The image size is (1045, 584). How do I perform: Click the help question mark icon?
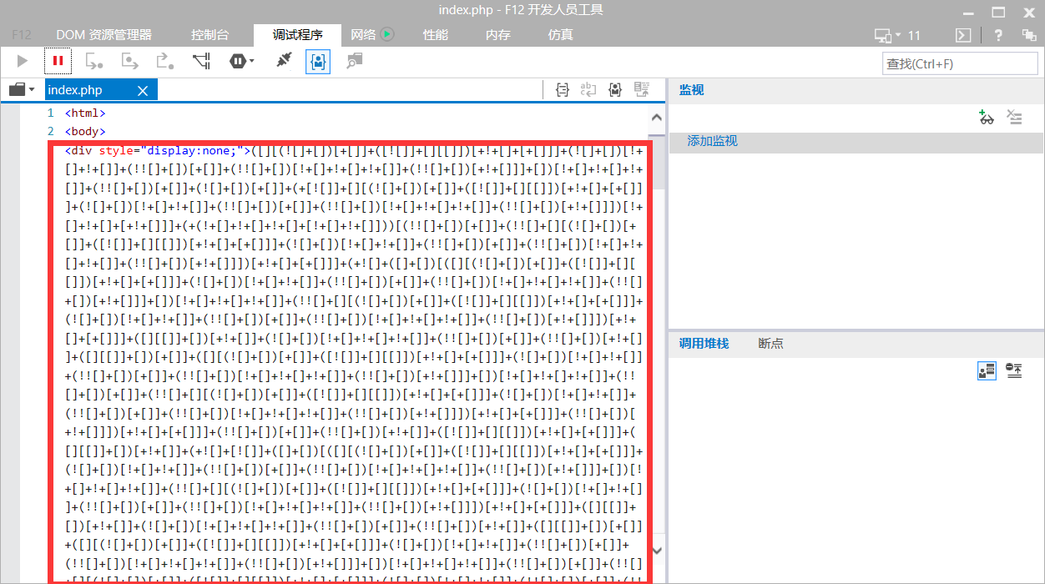[999, 35]
